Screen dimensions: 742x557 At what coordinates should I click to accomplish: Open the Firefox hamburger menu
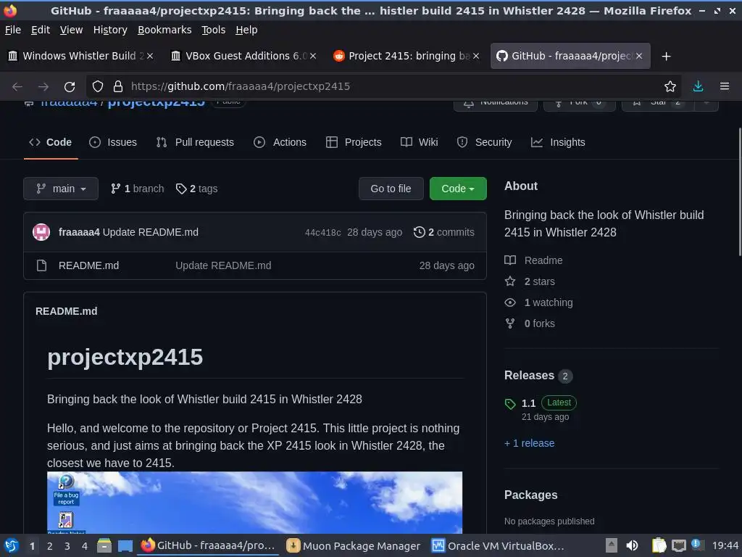725,86
